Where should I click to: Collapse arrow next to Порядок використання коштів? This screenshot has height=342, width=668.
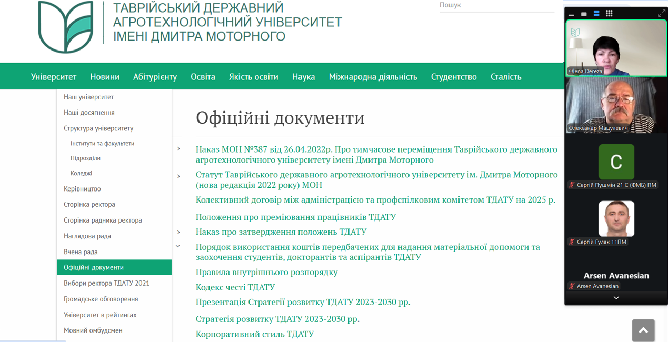(x=178, y=246)
